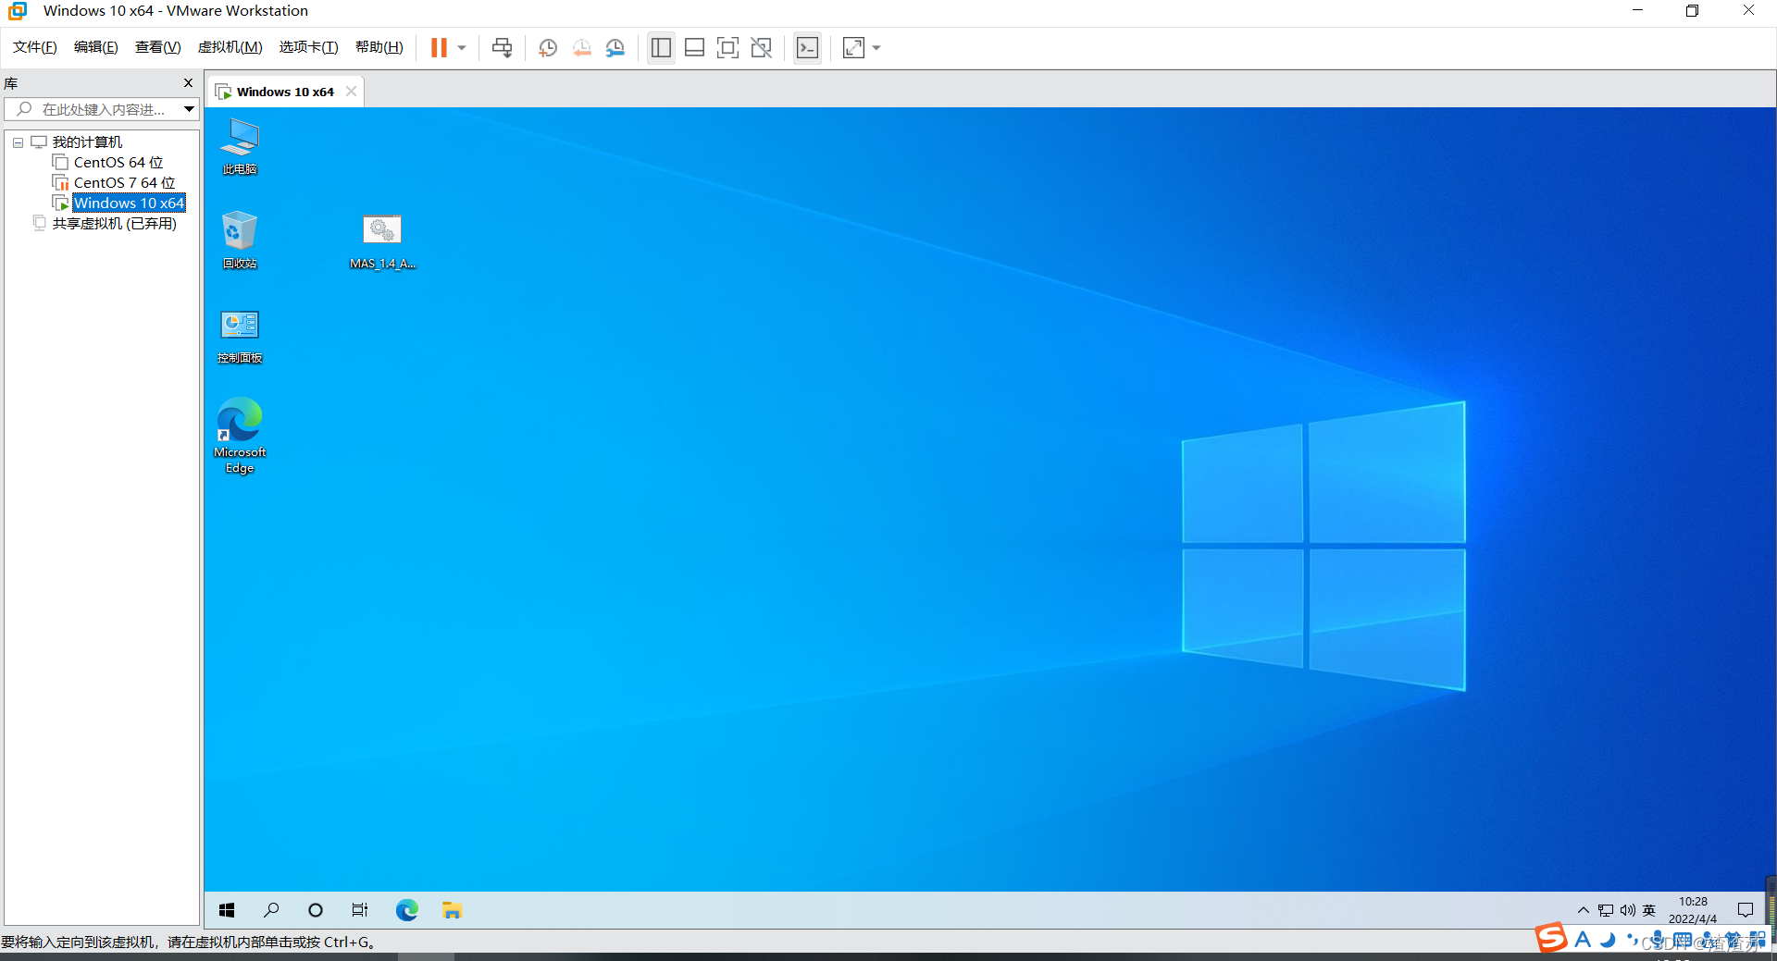This screenshot has width=1777, height=961.
Task: Collapse the 我的计算机 tree node
Action: point(18,142)
